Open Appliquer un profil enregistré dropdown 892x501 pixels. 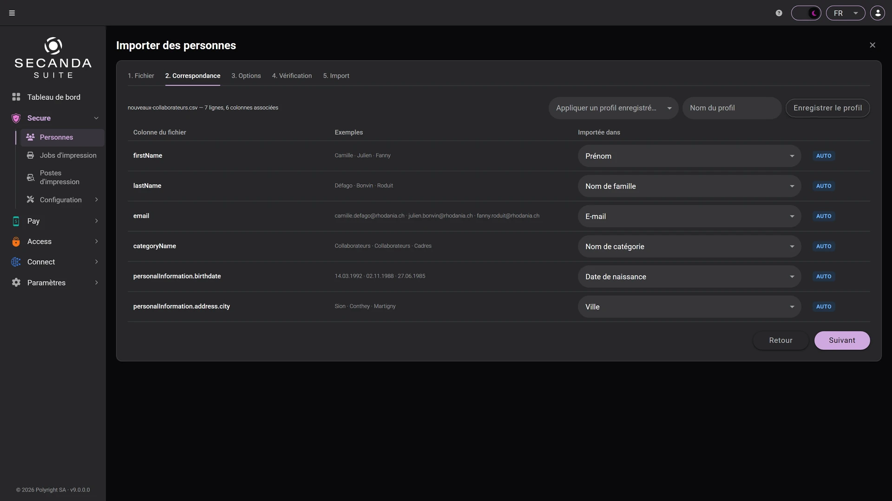[x=613, y=108]
